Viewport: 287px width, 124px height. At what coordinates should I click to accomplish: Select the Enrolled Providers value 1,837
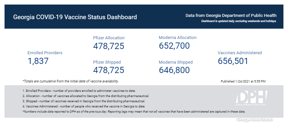38,61
